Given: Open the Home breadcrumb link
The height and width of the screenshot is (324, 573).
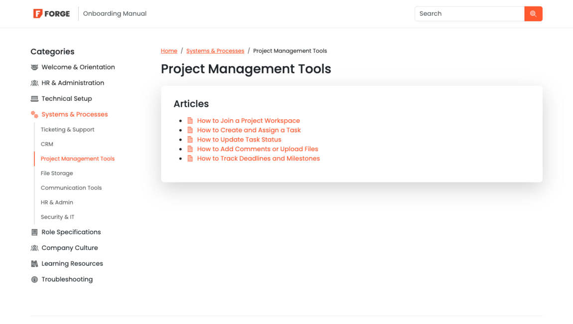Looking at the screenshot, I should tap(169, 51).
